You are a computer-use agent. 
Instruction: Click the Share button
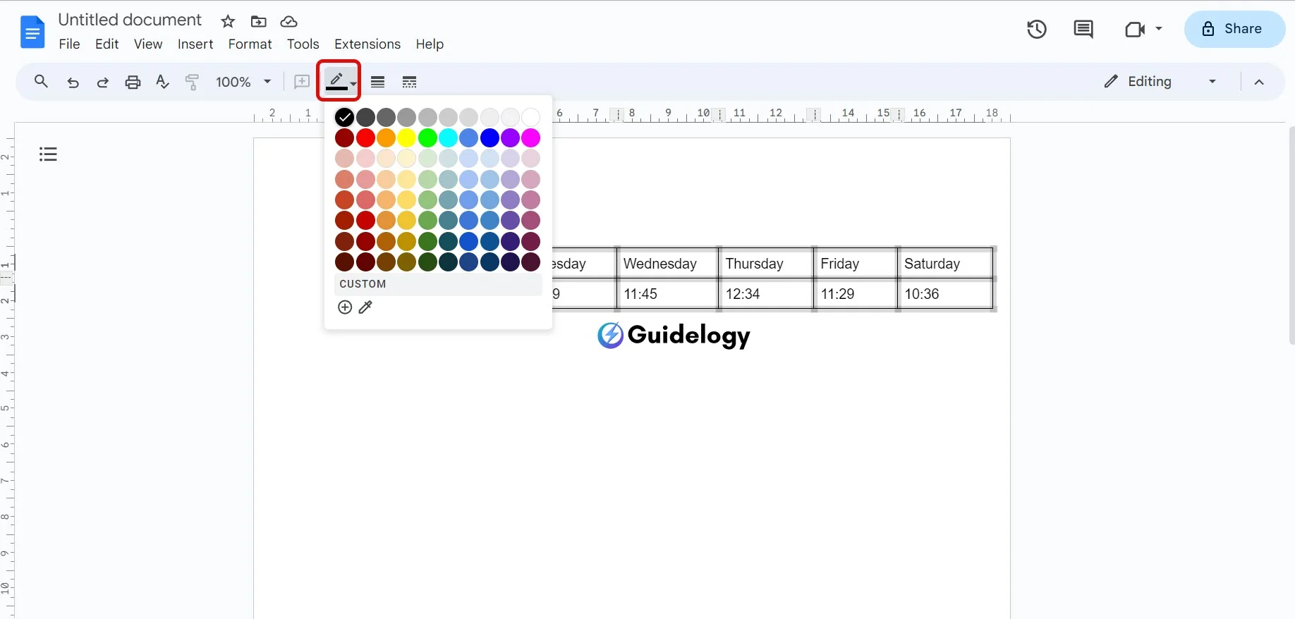pos(1234,29)
